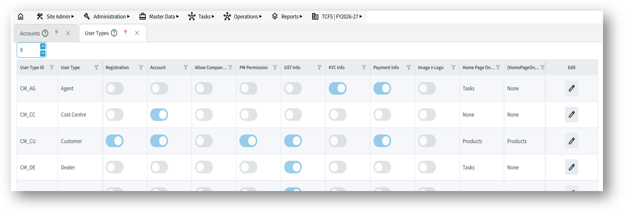Viewport: 625px width, 213px height.
Task: Go to the home page icon
Action: 21,17
